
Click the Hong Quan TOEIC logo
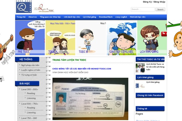(24, 7)
